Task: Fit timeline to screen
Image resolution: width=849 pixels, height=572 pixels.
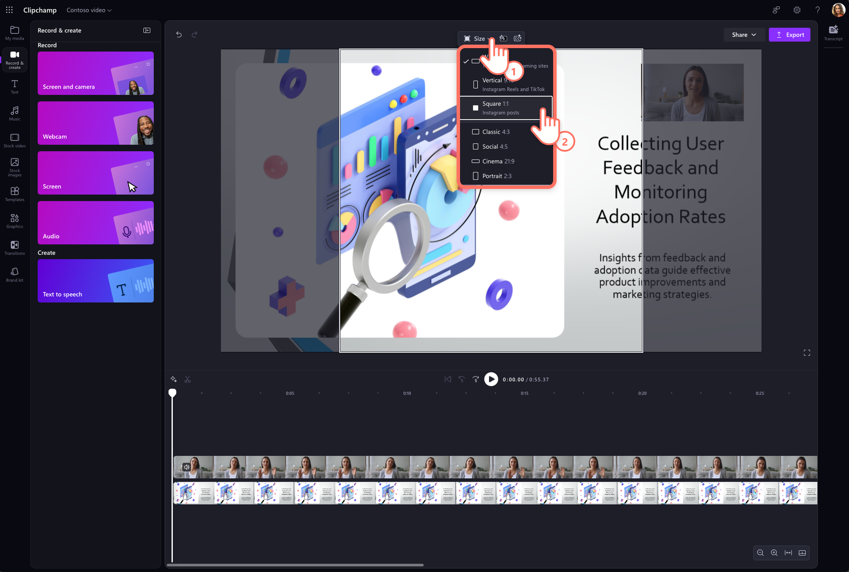Action: (788, 553)
